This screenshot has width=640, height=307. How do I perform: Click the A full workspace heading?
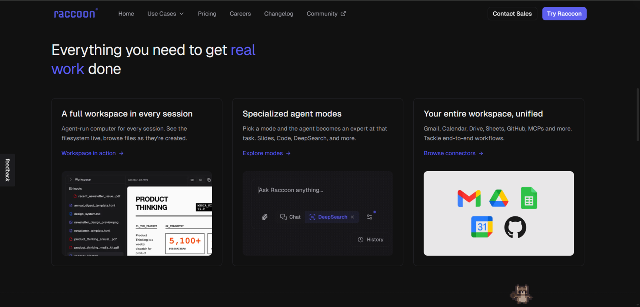[127, 114]
